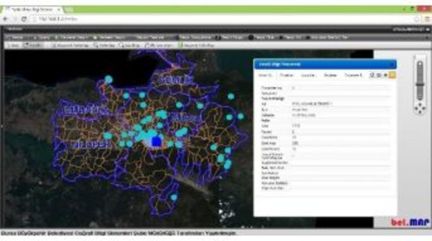The height and width of the screenshot is (241, 432).
Task: Select the blue square marker on the map
Action: tap(156, 142)
